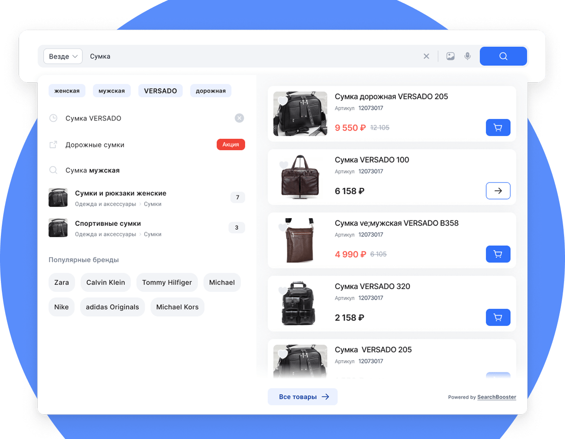Viewport: 565px width, 439px height.
Task: Go to Сумка VERSADO 100 via arrow button
Action: [498, 191]
